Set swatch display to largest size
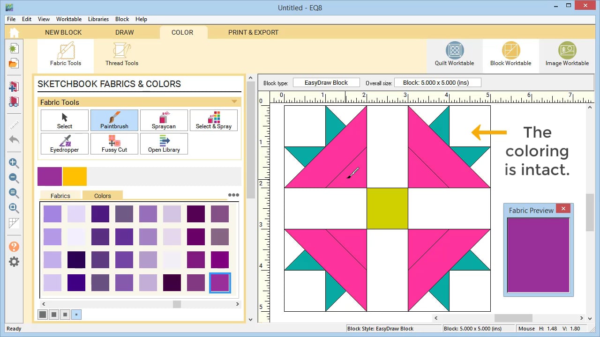Screen dimensions: 600x337 (x=43, y=315)
